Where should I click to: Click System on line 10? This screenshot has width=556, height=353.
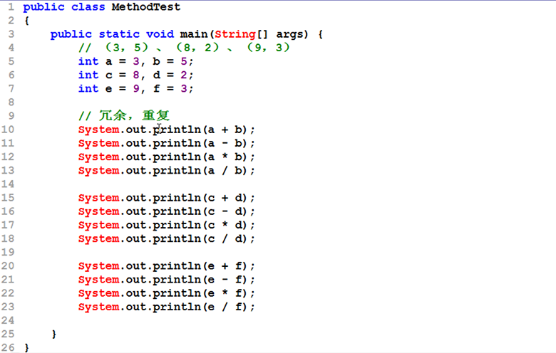point(98,130)
